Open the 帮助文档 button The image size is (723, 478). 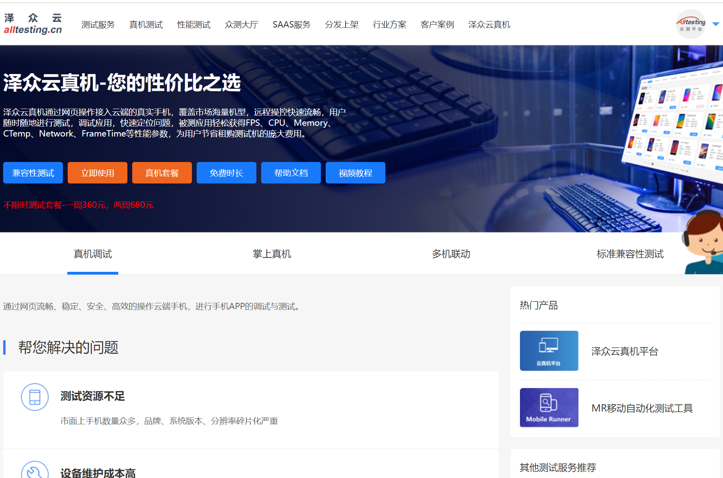pos(291,173)
